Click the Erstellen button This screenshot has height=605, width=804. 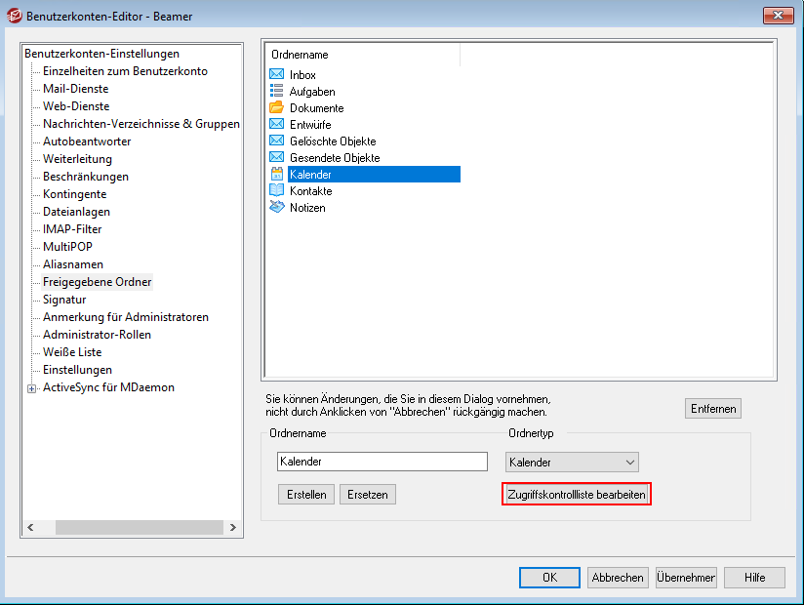click(x=305, y=495)
